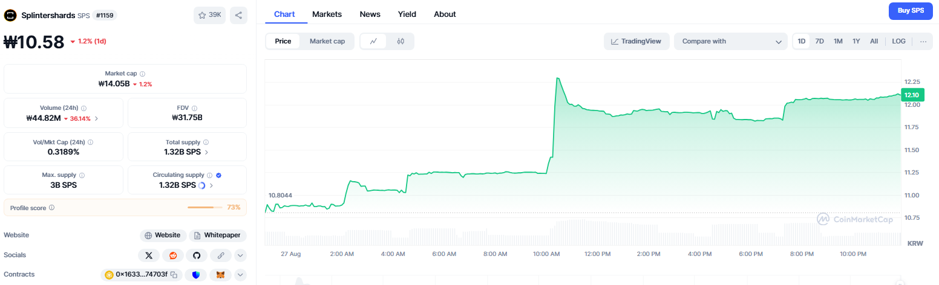Click the 0.3189% Vol/Mkt Cap value
The image size is (939, 285).
tap(64, 152)
